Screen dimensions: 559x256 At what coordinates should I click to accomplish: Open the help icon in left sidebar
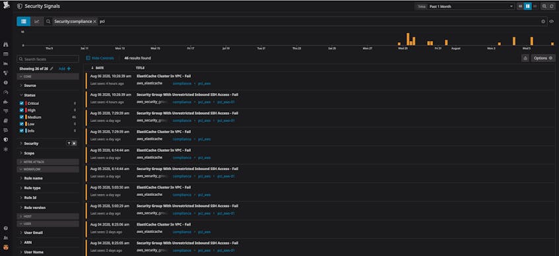point(6,228)
